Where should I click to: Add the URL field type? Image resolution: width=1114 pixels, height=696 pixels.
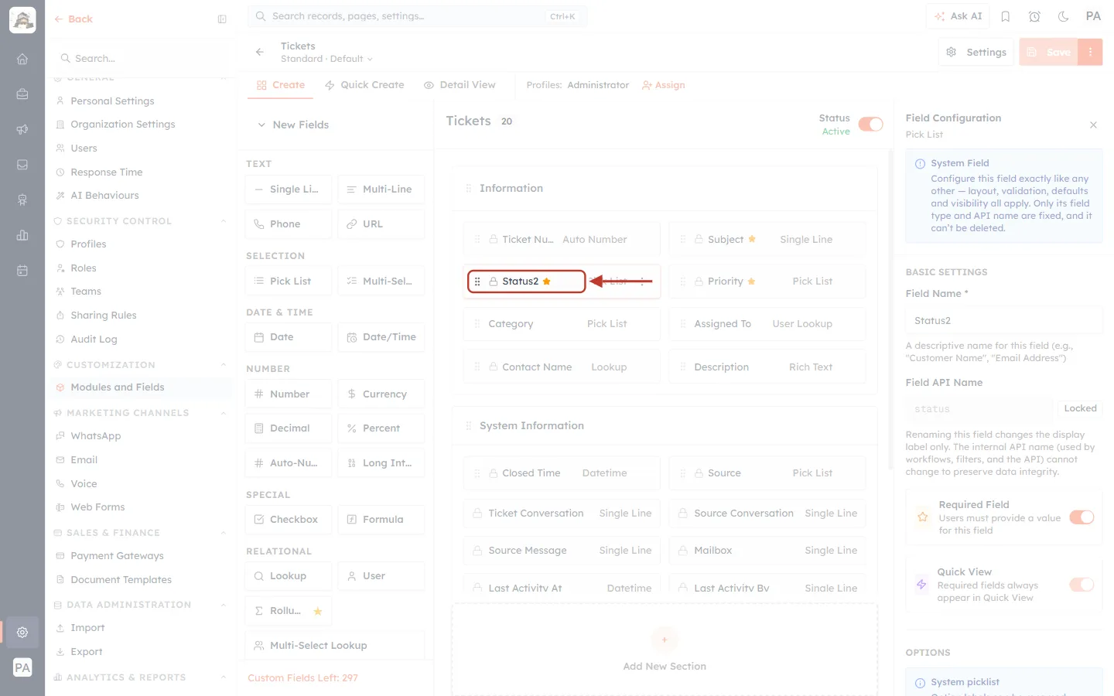point(381,224)
